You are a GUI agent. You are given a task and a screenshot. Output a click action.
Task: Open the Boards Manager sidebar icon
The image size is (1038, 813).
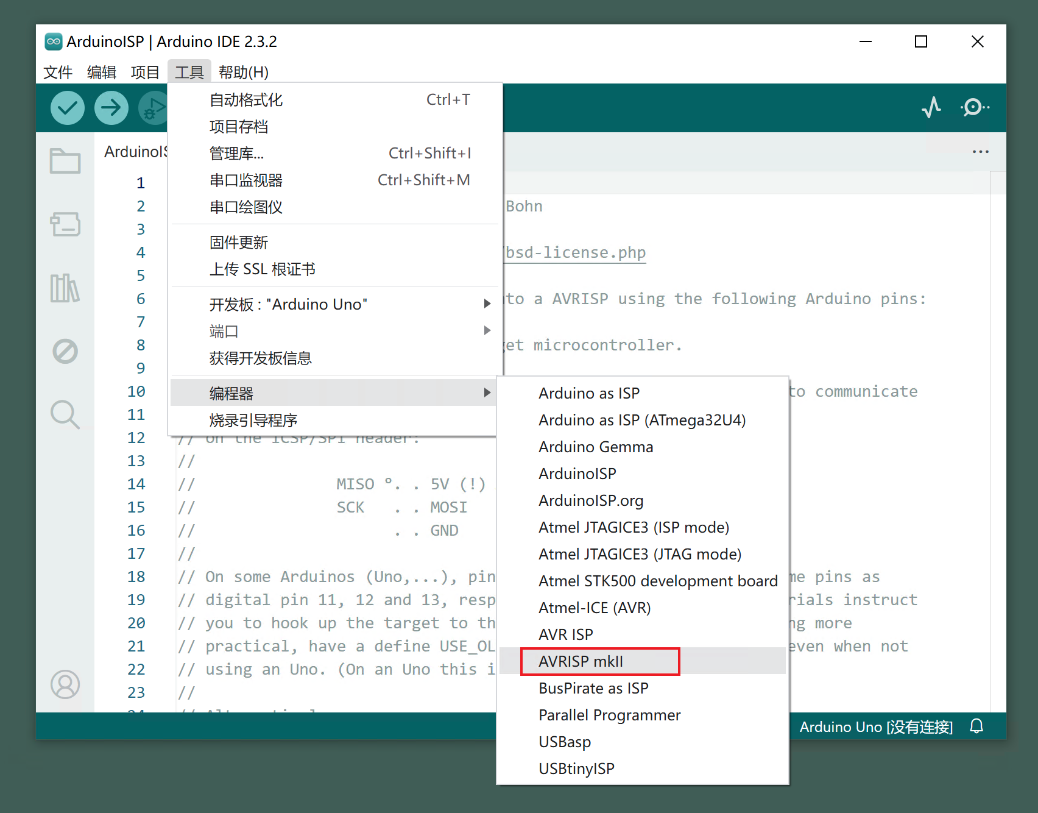click(x=65, y=224)
